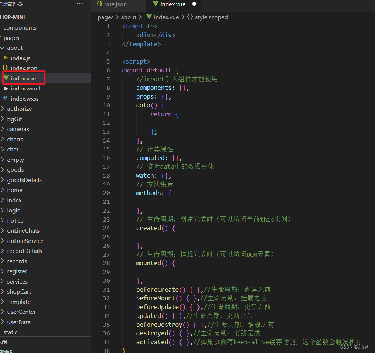
Task: Expand the goodsDetails folder
Action: [2, 180]
